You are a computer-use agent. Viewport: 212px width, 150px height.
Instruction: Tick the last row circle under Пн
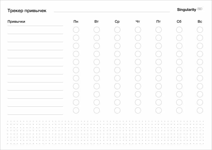pos(76,110)
